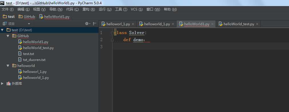Image resolution: width=289 pixels, height=112 pixels.
Task: Open the 文件 (F) menu
Action: (x=7, y=9)
